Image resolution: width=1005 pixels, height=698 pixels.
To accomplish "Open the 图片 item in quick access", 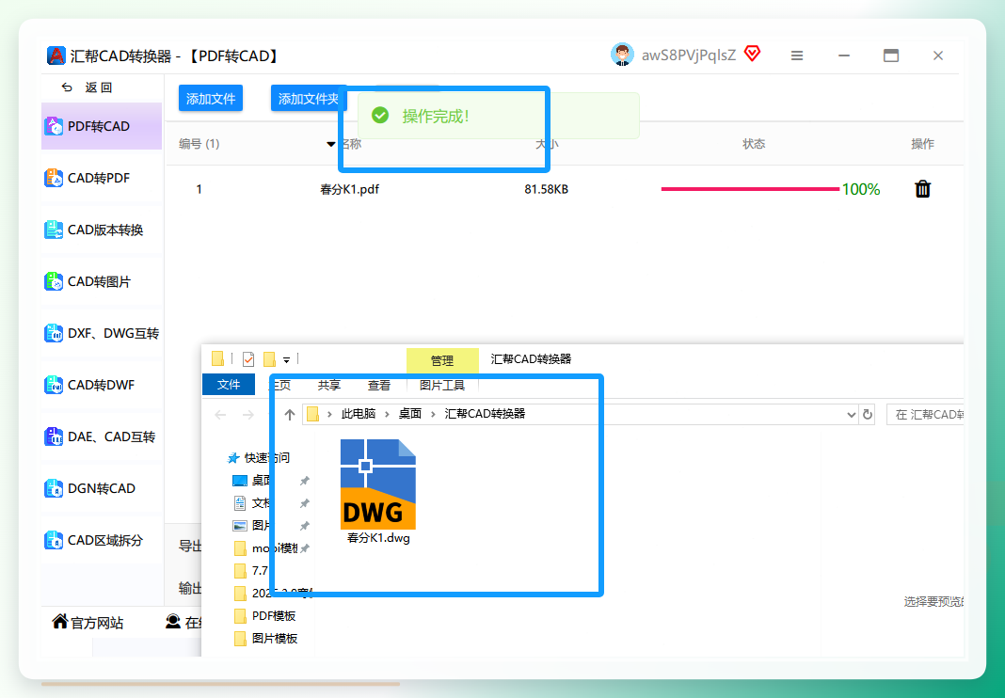I will (261, 526).
